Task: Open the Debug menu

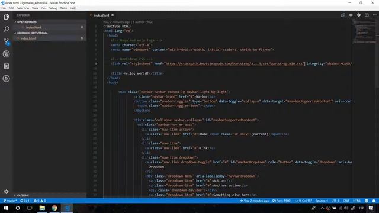Action: pos(53,8)
